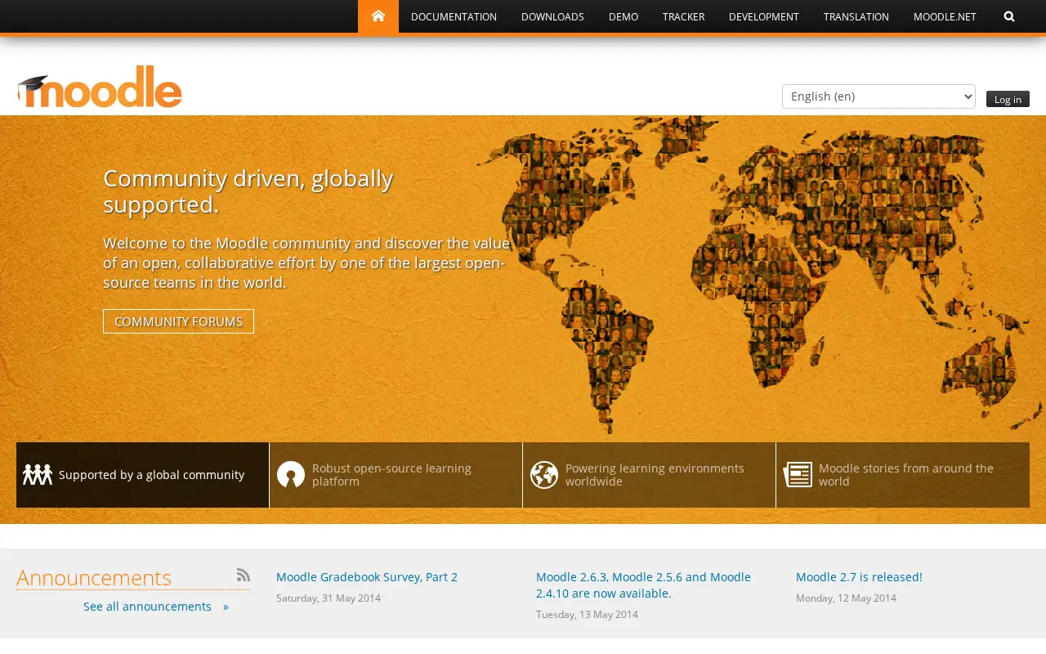Click the newspaper icon for Moodle stories
Screen dimensions: 1046x654
(x=798, y=475)
